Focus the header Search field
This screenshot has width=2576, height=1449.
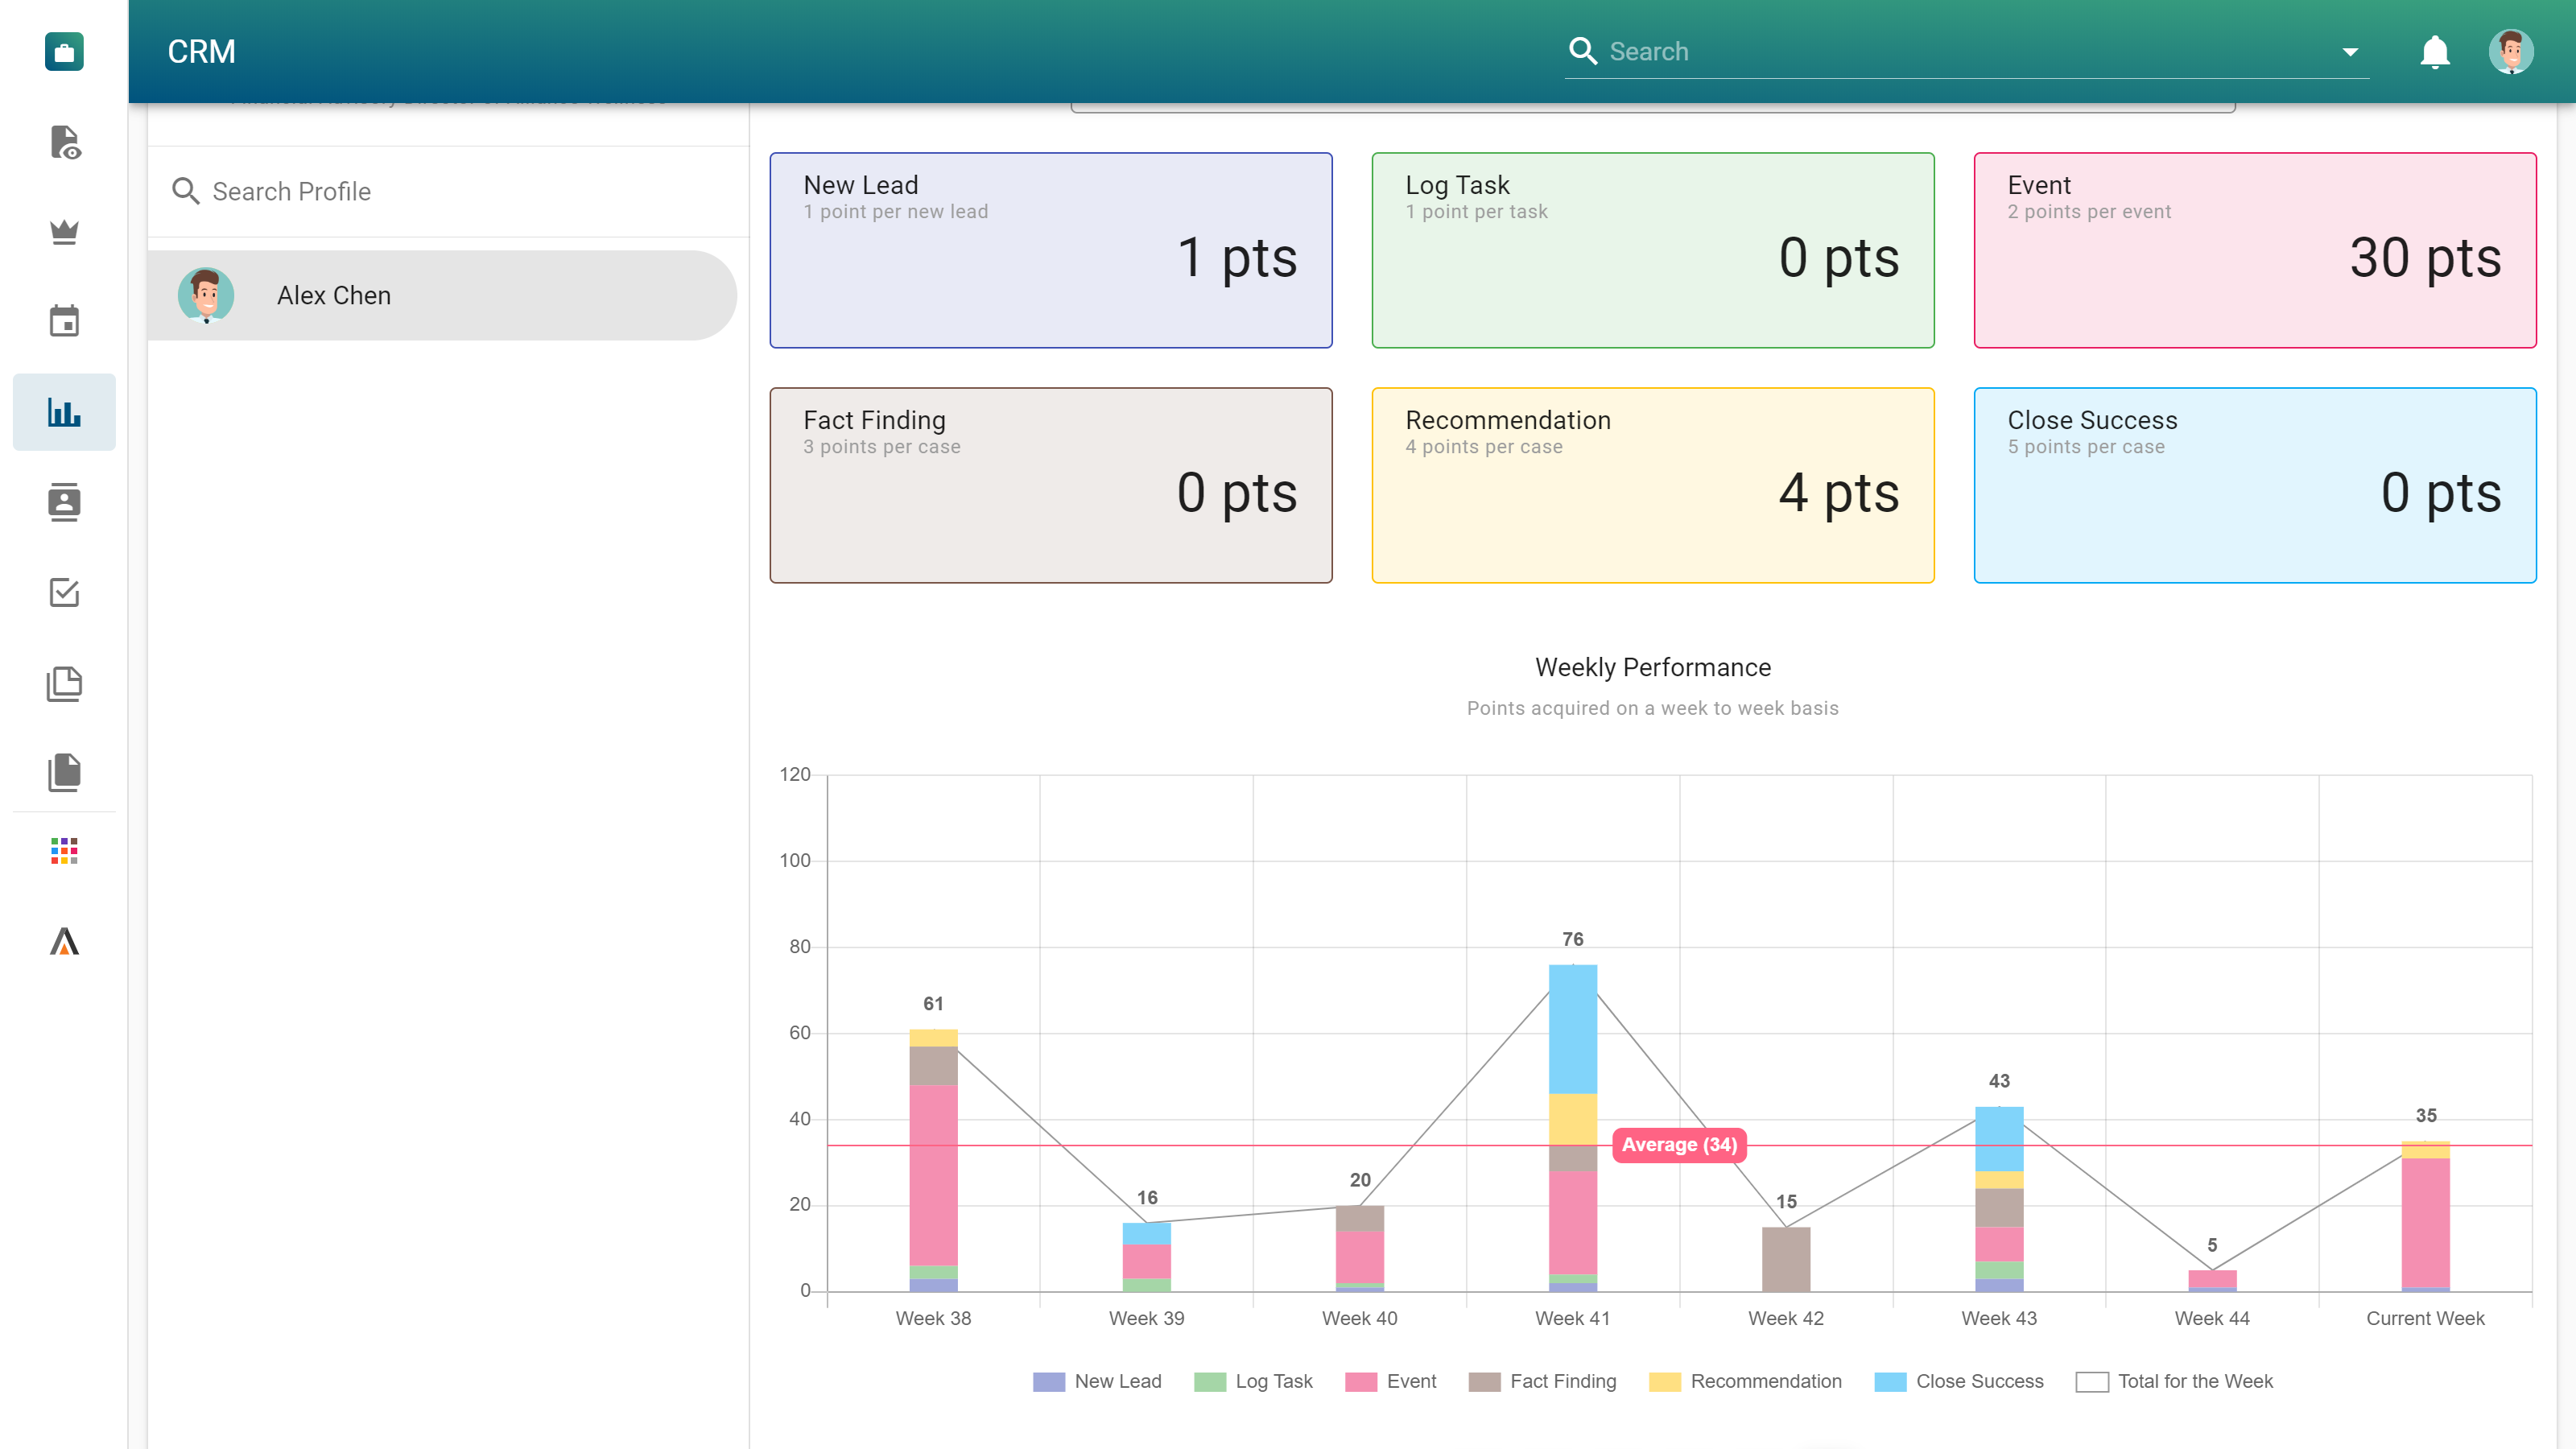coord(1966,52)
